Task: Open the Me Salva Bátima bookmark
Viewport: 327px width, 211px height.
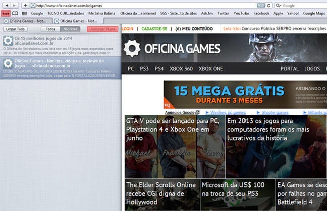Action: [x=102, y=13]
